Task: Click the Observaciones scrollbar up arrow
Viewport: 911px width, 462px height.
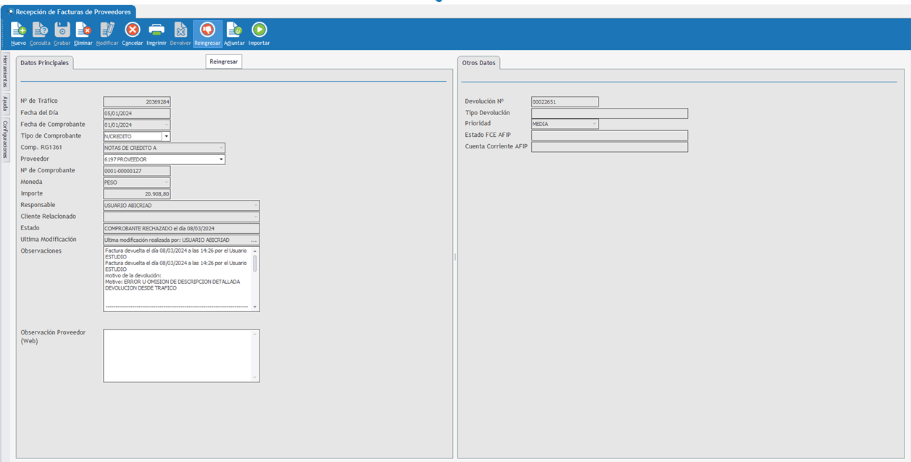Action: click(255, 251)
